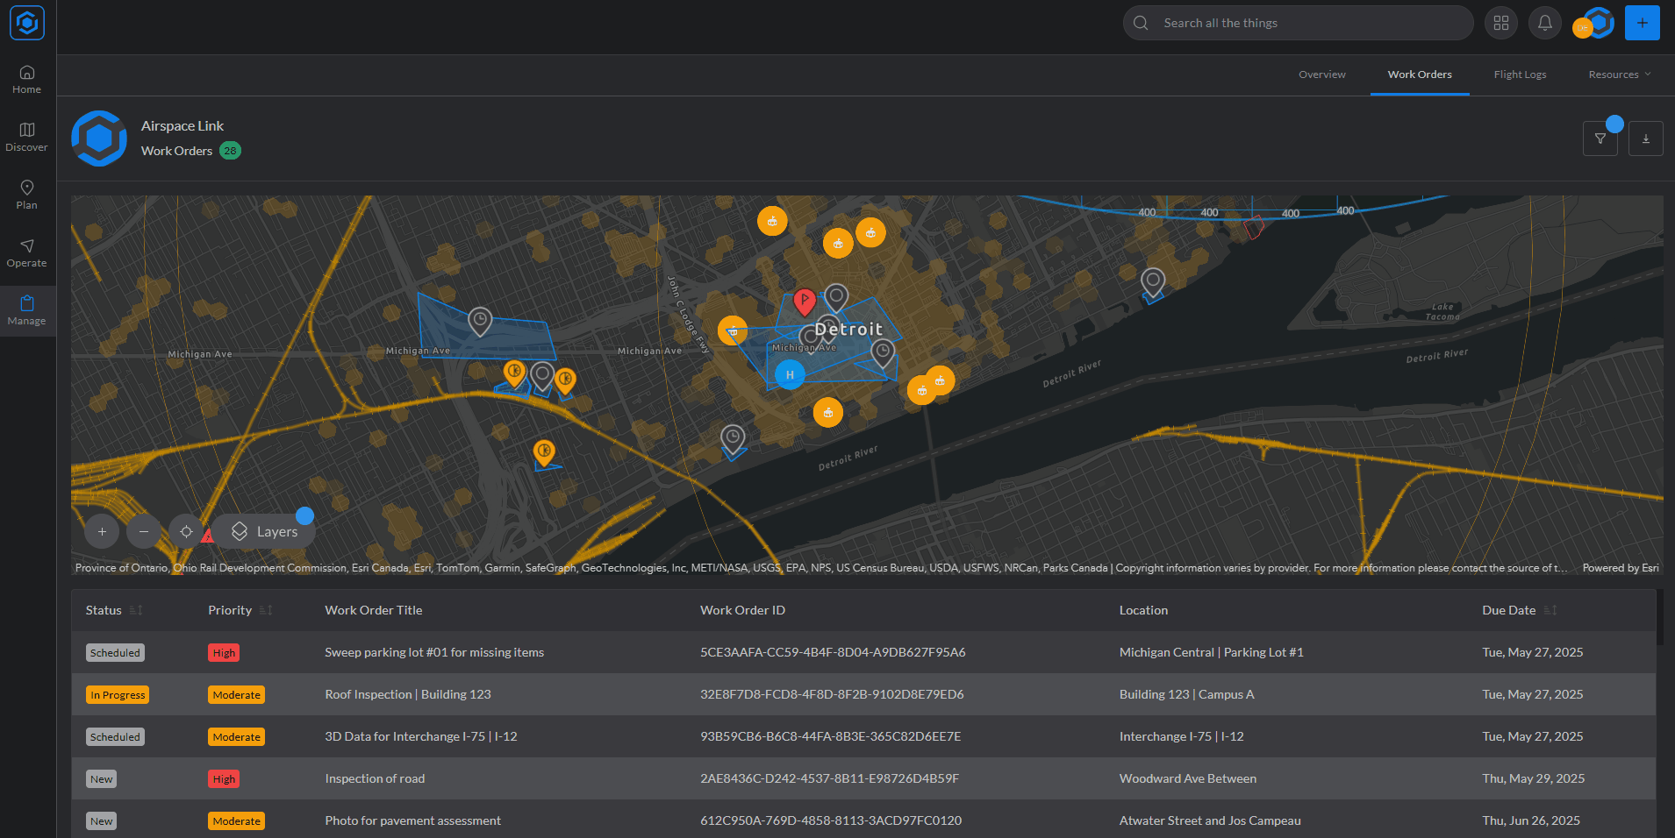Click the blue plus create button

pos(1642,23)
